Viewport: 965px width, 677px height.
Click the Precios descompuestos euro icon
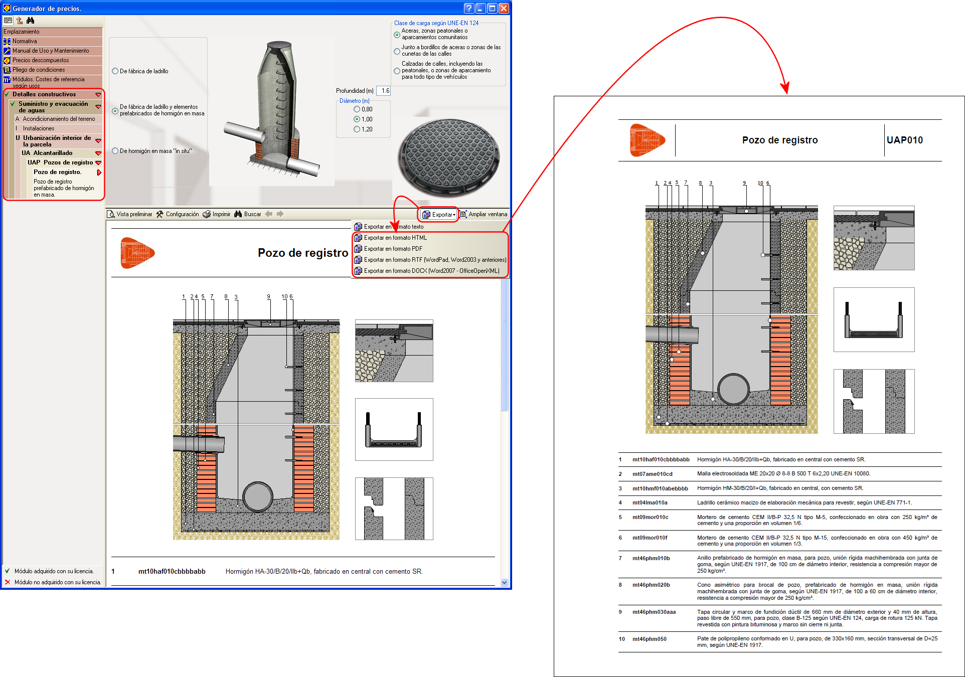tap(7, 61)
